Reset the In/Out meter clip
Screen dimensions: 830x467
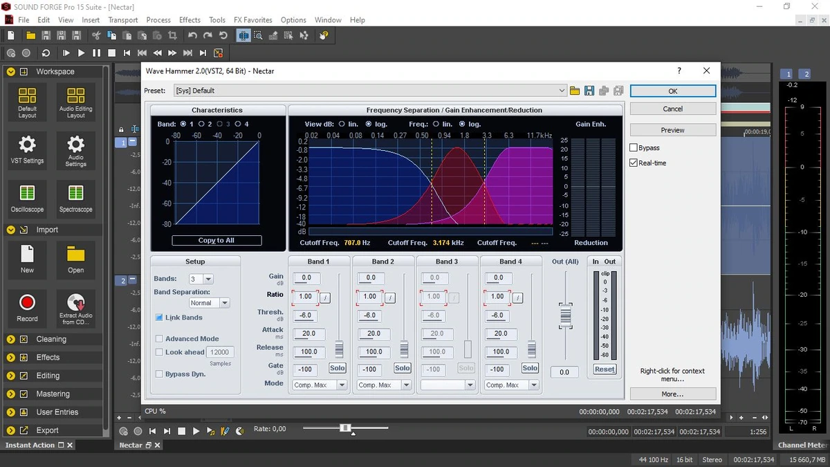(605, 369)
